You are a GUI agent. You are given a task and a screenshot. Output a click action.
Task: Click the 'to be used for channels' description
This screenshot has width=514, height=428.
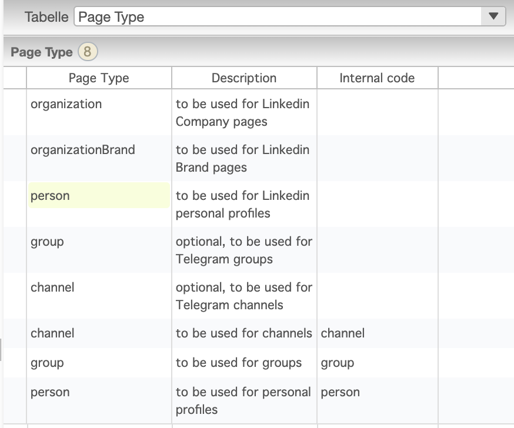[x=243, y=333]
